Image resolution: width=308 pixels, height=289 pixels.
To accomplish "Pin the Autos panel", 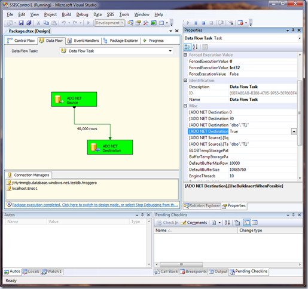I will 142,215.
